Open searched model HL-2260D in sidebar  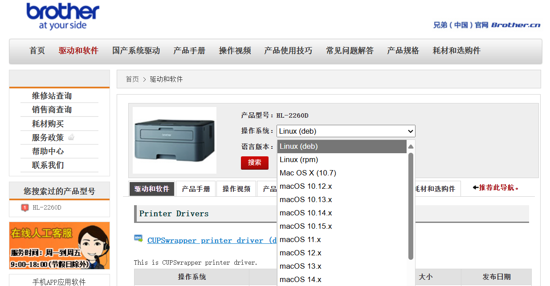47,207
